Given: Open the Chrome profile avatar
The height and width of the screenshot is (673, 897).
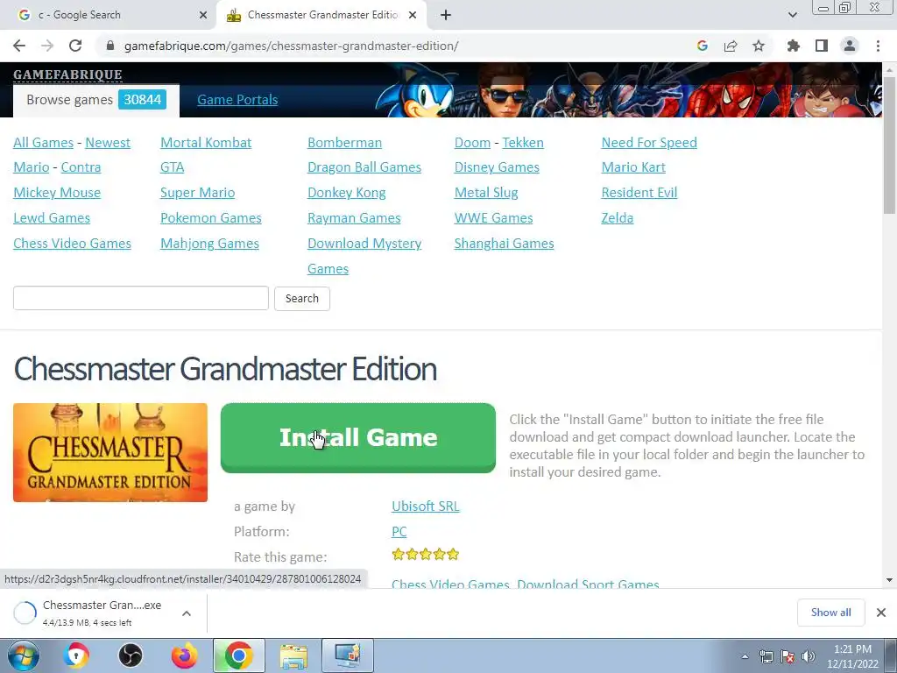Looking at the screenshot, I should 850,46.
